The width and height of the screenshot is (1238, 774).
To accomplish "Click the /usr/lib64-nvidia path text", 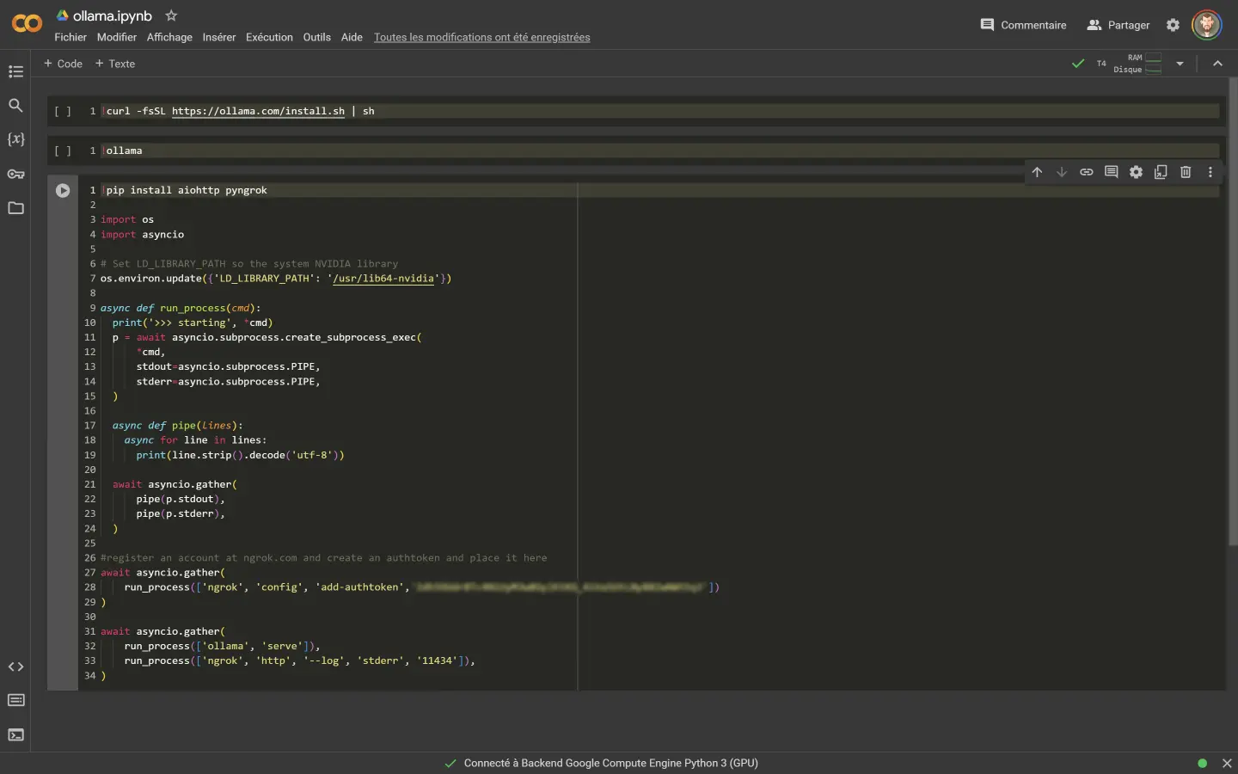I will (x=383, y=279).
